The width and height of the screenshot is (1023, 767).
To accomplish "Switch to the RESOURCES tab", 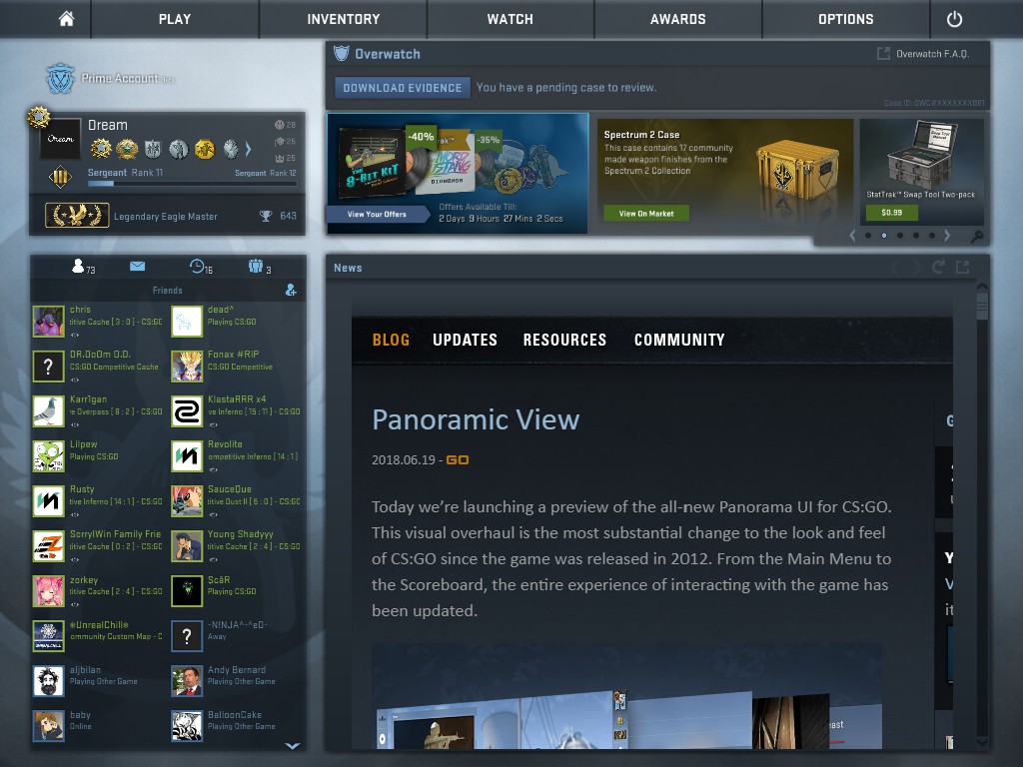I will click(565, 340).
